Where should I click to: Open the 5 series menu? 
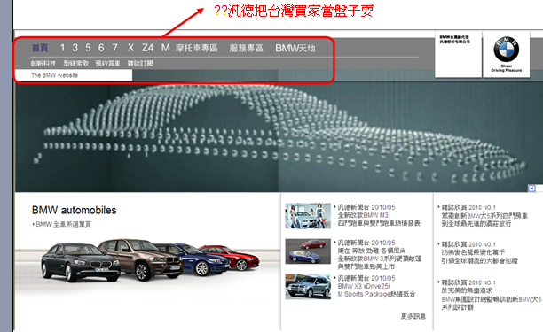88,48
